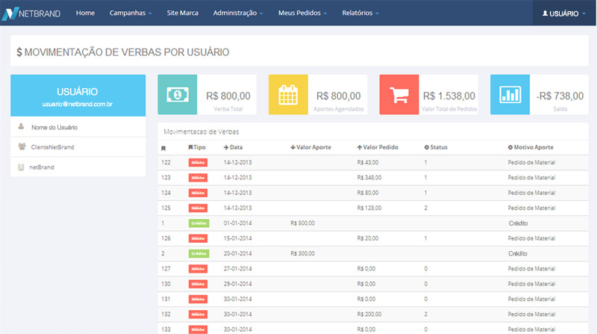
Task: Click the R$ 800,00 Aportes Agendados value
Action: pyautogui.click(x=339, y=96)
